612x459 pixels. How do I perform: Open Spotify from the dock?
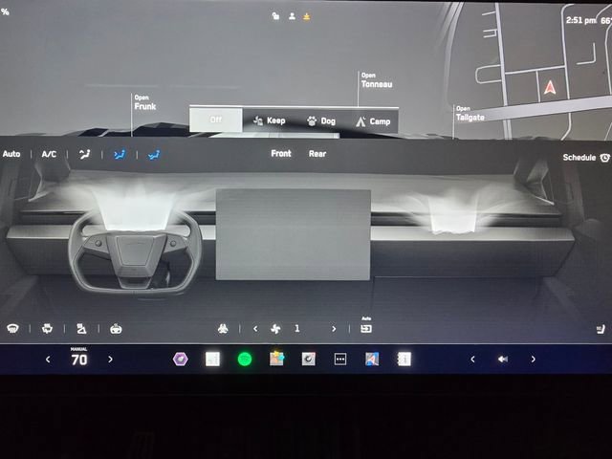click(x=245, y=360)
